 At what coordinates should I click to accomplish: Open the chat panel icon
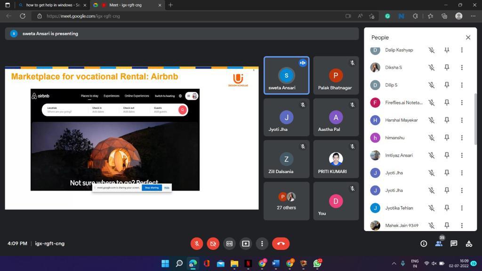454,243
